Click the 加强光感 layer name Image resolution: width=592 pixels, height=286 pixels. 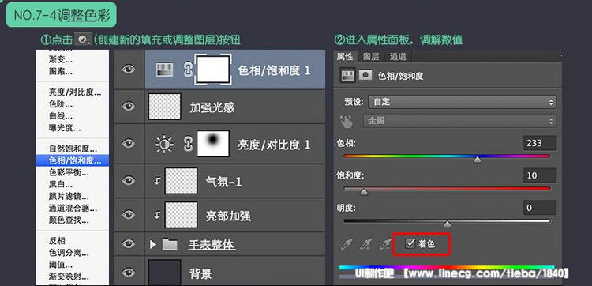[212, 107]
